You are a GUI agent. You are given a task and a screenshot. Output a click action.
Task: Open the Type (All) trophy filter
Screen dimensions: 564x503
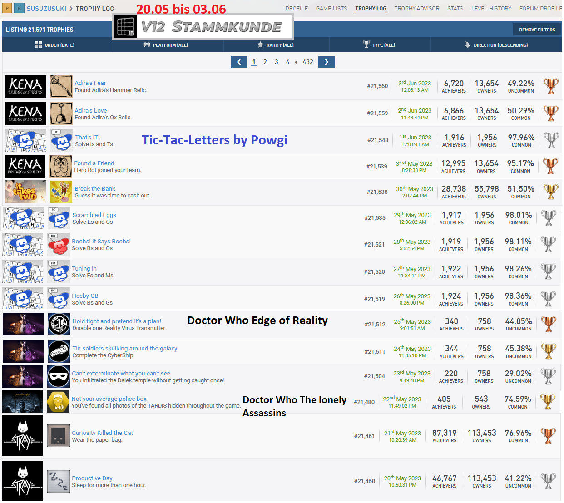point(379,45)
